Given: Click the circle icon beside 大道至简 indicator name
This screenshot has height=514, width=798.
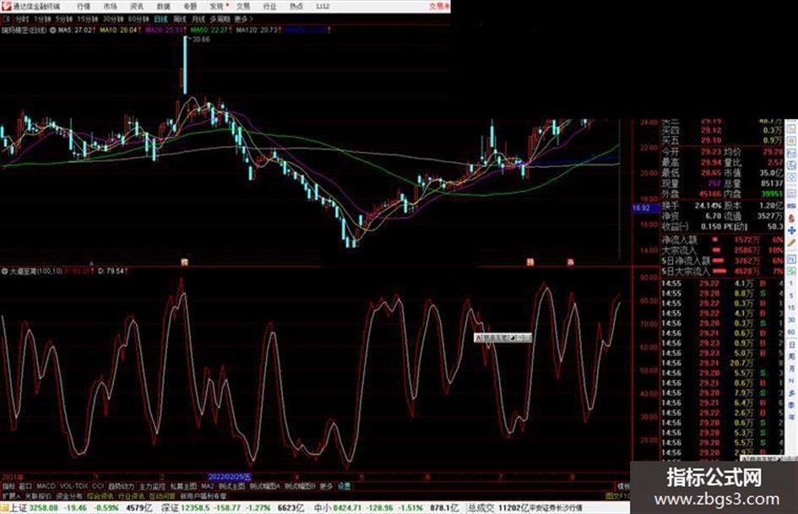Looking at the screenshot, I should 5,271.
